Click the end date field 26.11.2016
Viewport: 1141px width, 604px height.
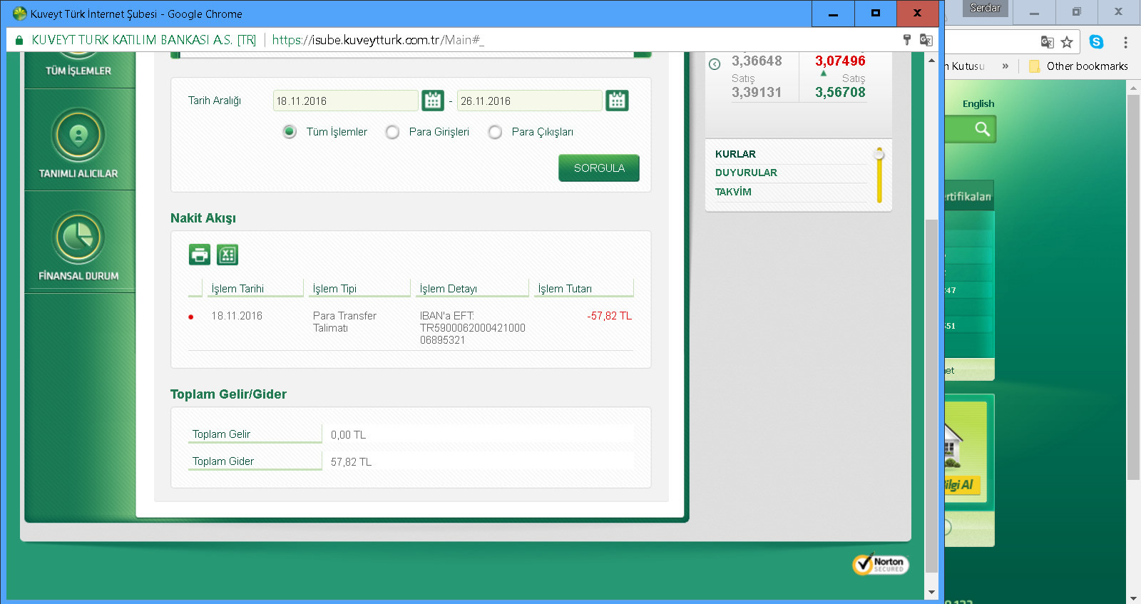pyautogui.click(x=530, y=101)
